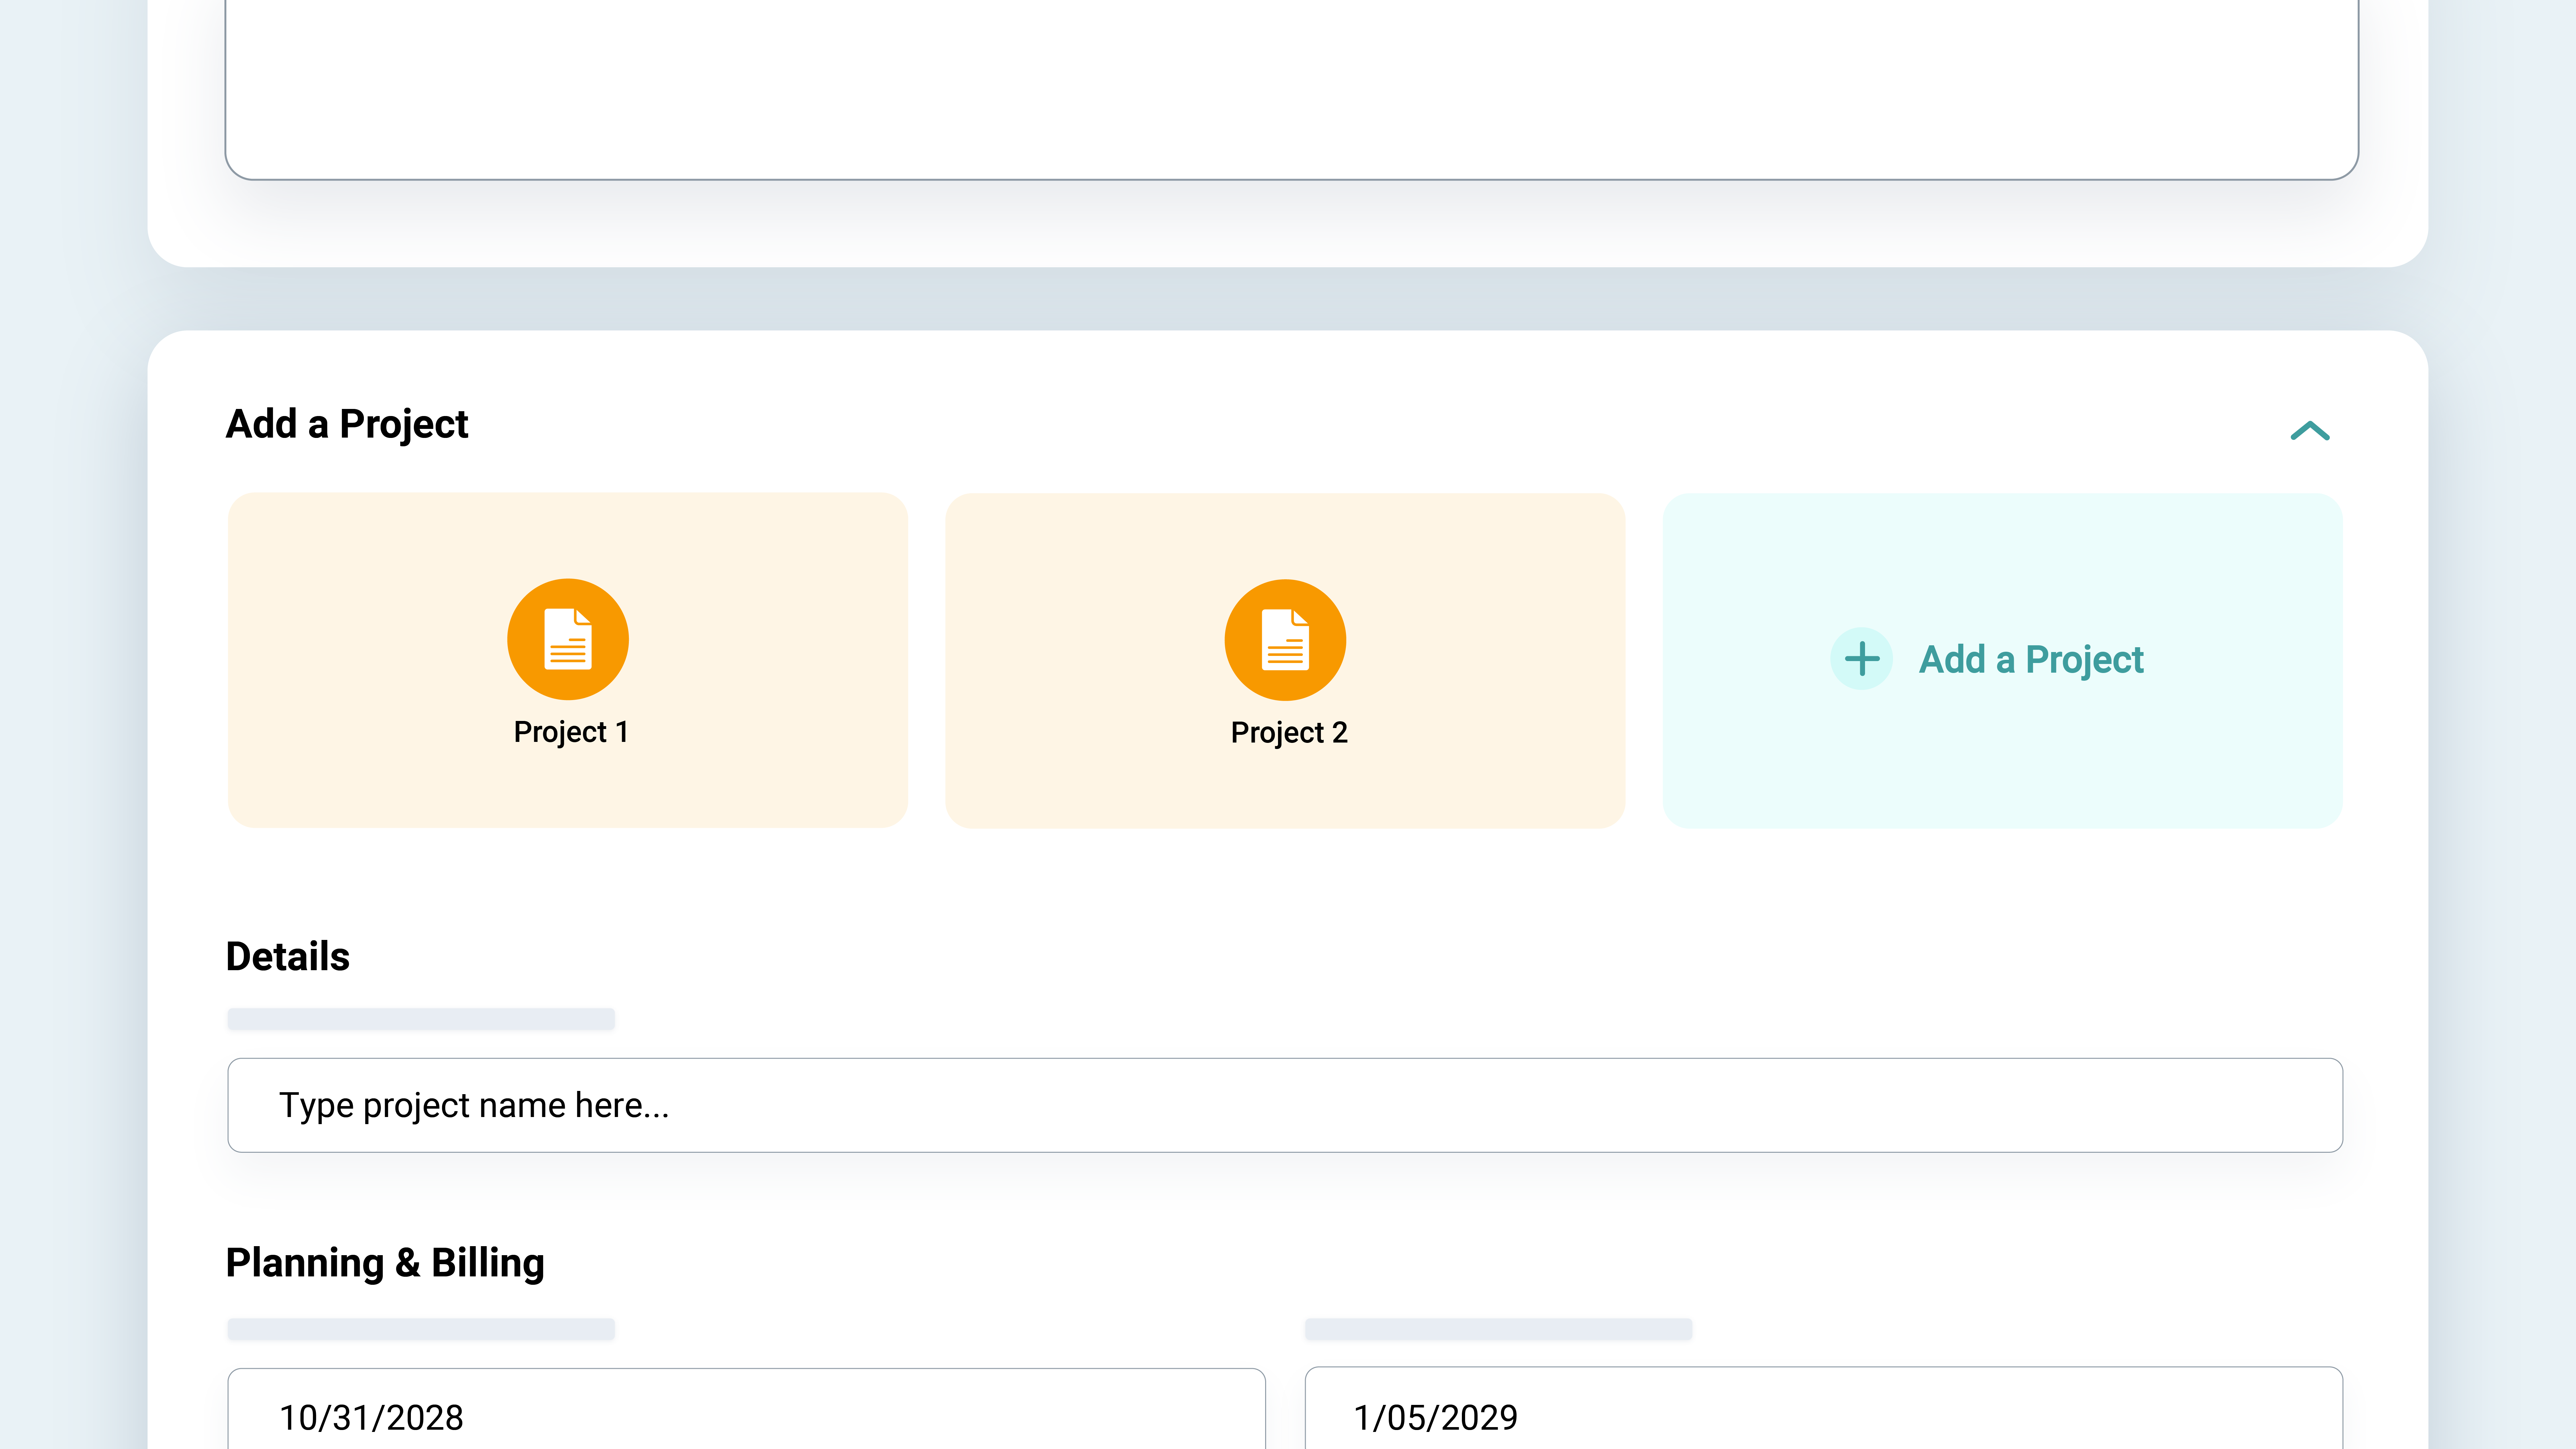The image size is (2576, 1449).
Task: Click the Project 2 orange document icon
Action: [x=1285, y=640]
